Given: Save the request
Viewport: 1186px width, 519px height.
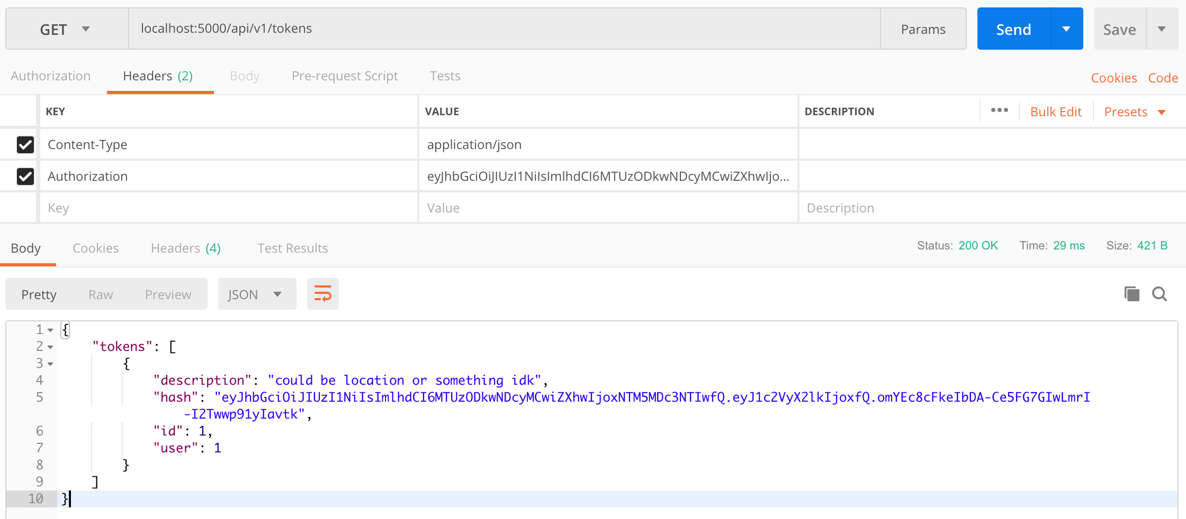Looking at the screenshot, I should (1119, 29).
